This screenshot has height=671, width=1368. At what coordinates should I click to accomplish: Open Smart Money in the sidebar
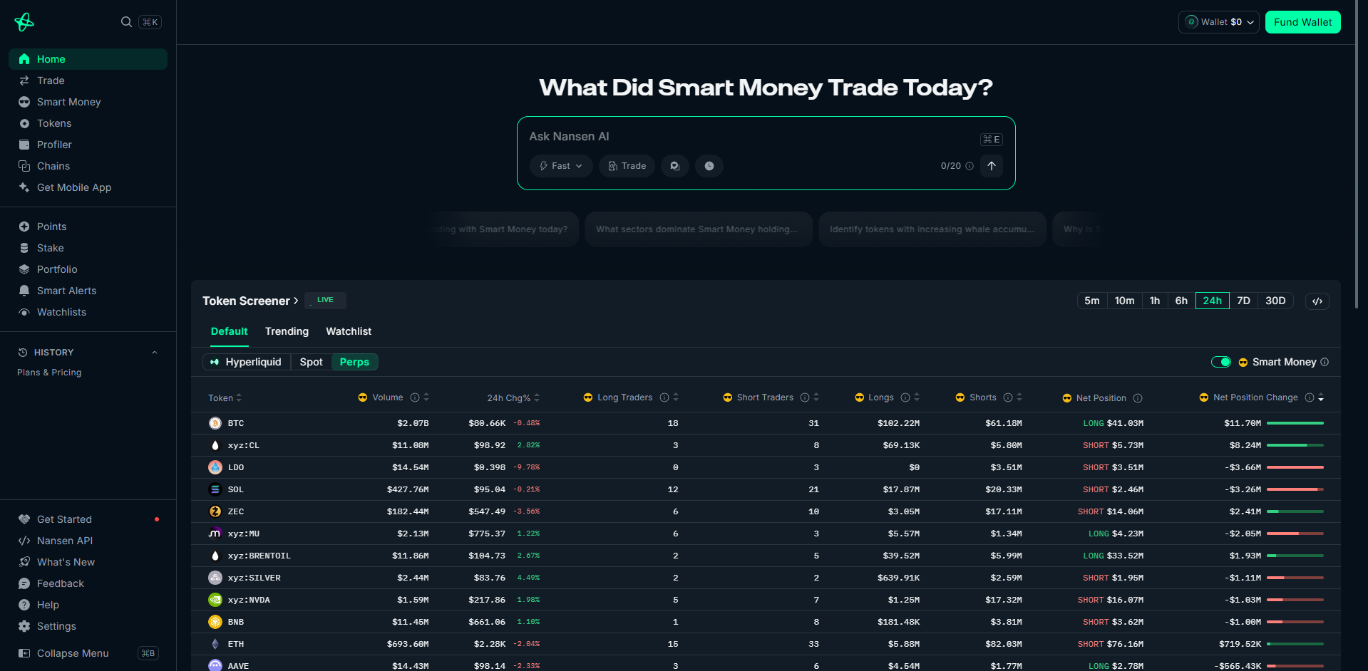[x=88, y=102]
